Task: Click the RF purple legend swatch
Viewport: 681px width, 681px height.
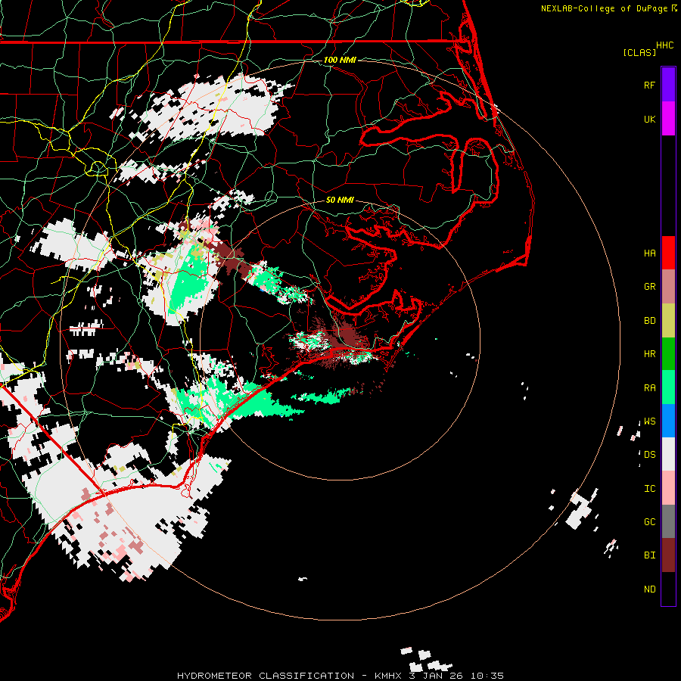Action: pyautogui.click(x=668, y=85)
